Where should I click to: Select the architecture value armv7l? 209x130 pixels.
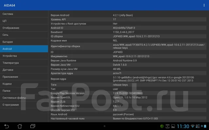(x=117, y=73)
